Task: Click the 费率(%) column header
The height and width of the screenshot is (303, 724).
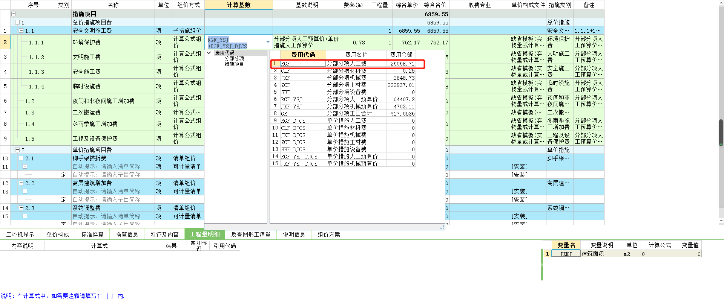Action: (x=353, y=5)
